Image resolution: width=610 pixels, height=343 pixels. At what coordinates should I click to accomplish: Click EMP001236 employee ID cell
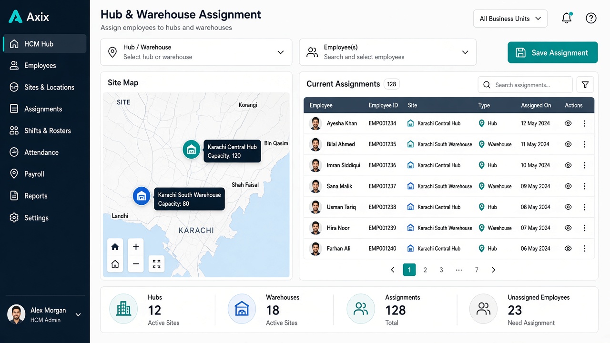pyautogui.click(x=382, y=165)
